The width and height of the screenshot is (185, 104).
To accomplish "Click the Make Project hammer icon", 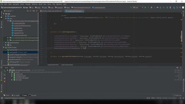I will tap(131, 8).
